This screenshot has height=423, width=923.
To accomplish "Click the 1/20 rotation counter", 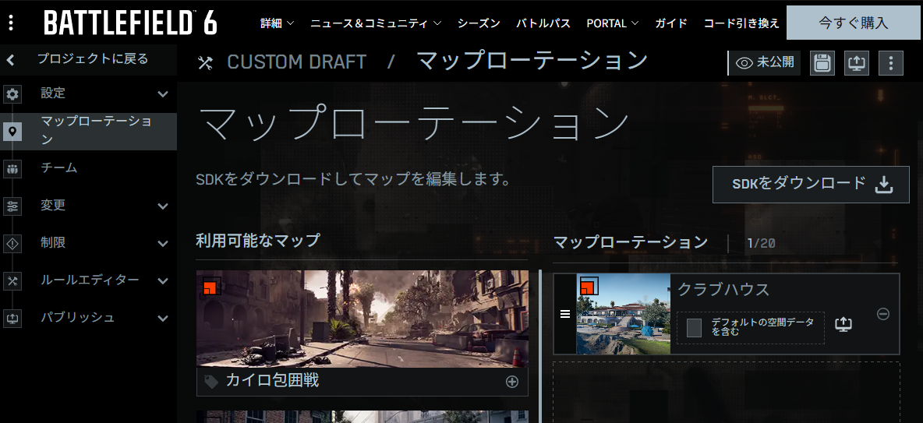I will click(761, 243).
